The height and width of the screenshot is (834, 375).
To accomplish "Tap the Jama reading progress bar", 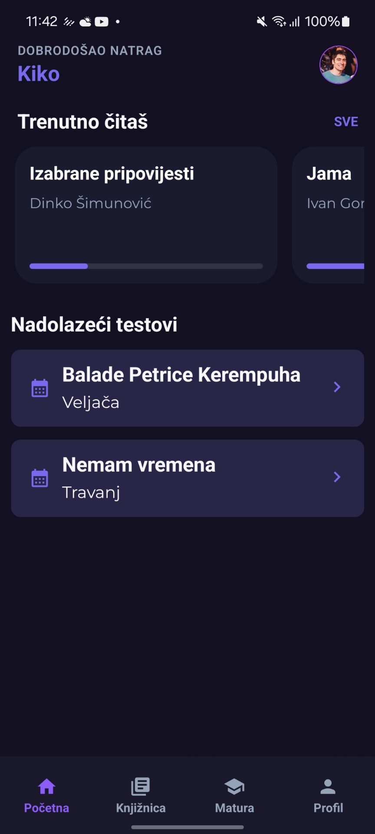I will pyautogui.click(x=335, y=266).
